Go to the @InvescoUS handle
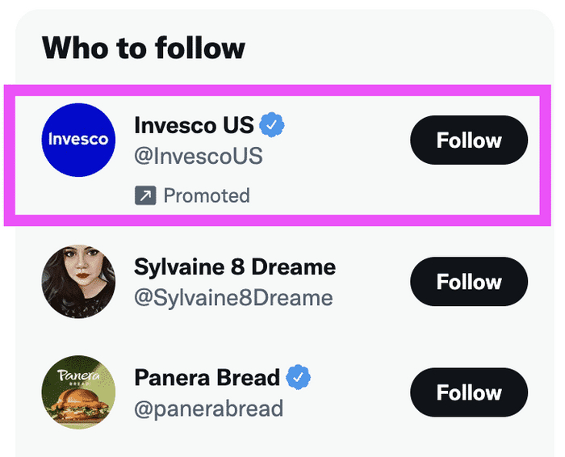Image resolution: width=565 pixels, height=457 pixels. point(198,155)
